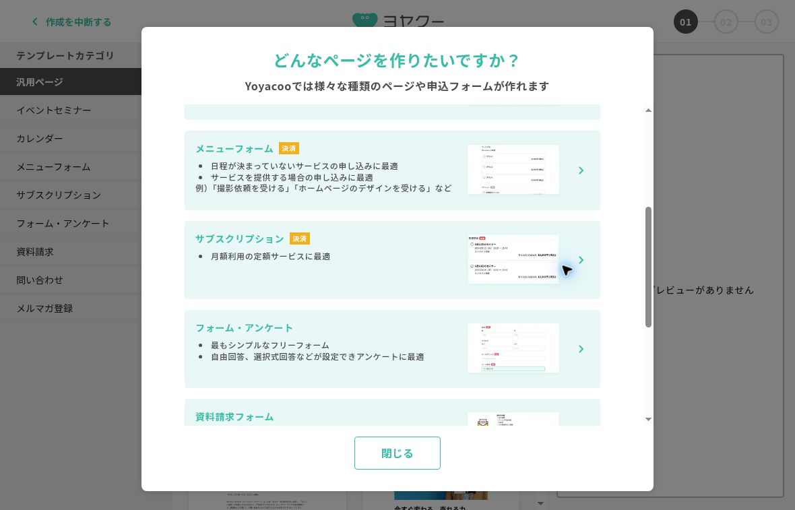Click the 決済 badge next to メニューフォーム
This screenshot has height=510, width=795.
[289, 148]
